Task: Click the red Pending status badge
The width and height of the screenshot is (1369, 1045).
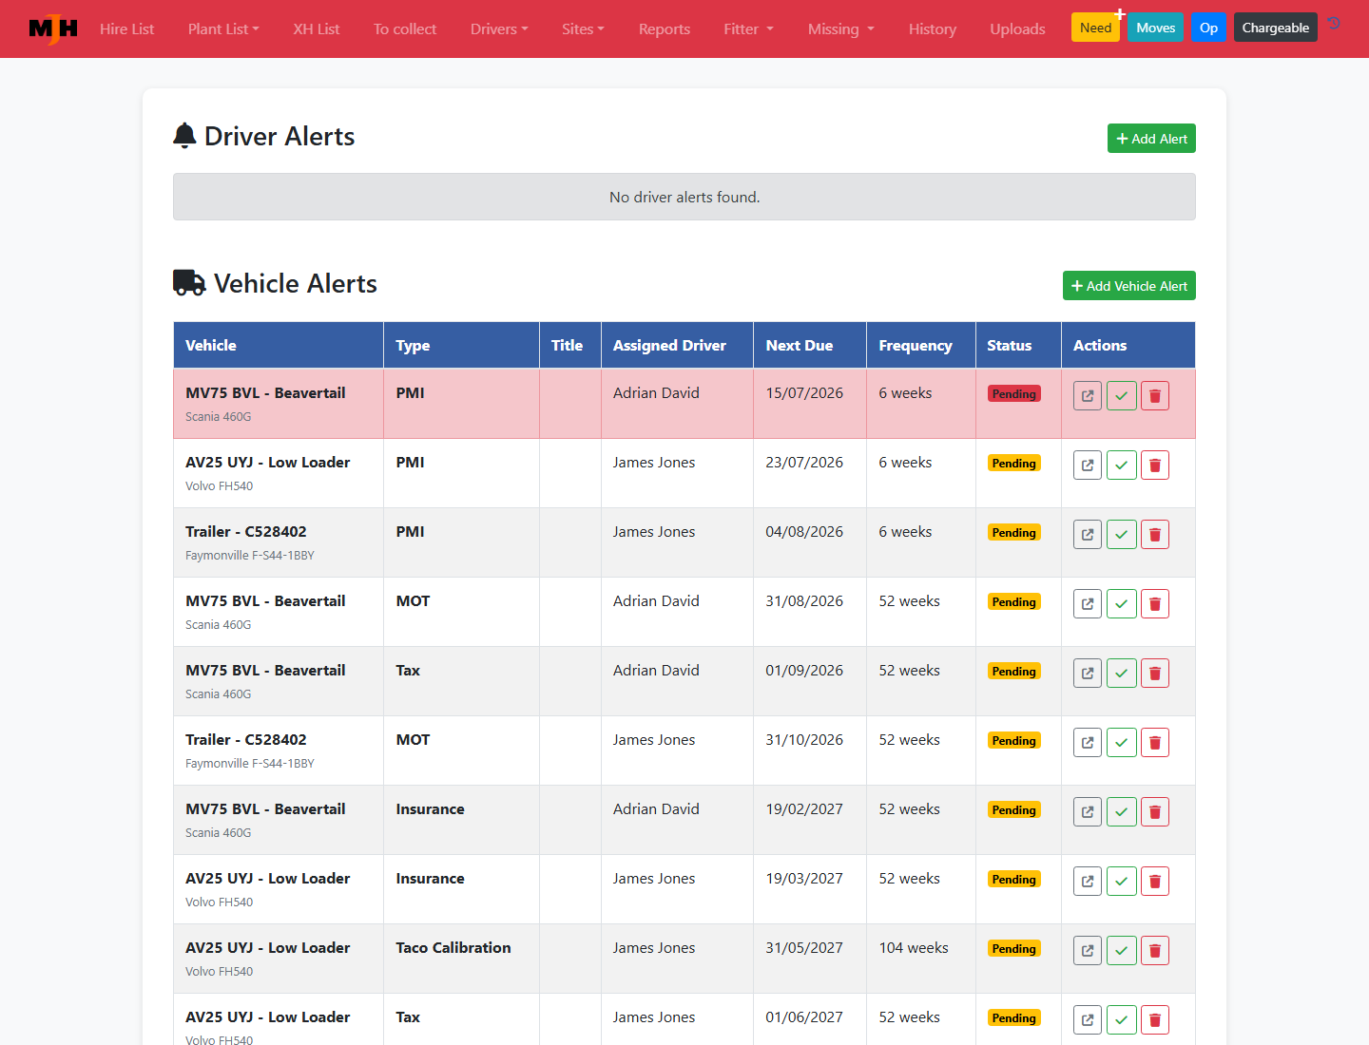Action: 1014,394
